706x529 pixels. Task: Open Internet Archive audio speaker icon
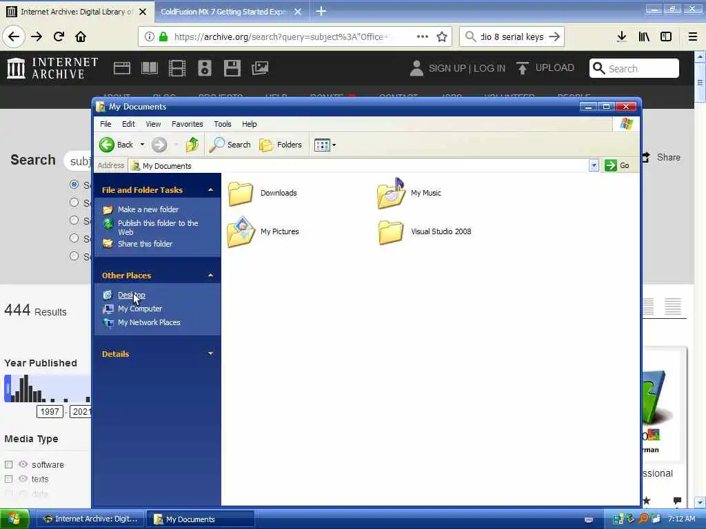[x=204, y=68]
